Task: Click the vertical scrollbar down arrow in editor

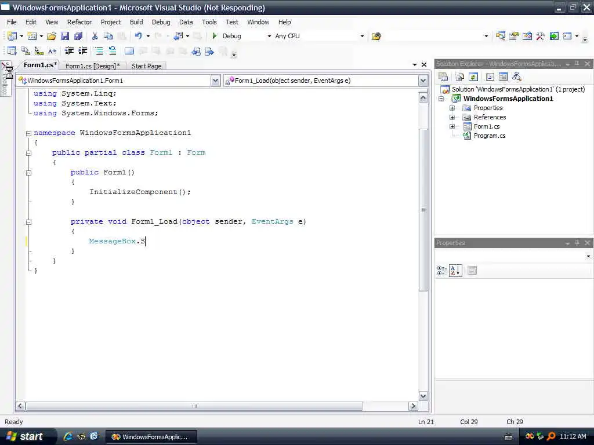Action: tap(423, 396)
